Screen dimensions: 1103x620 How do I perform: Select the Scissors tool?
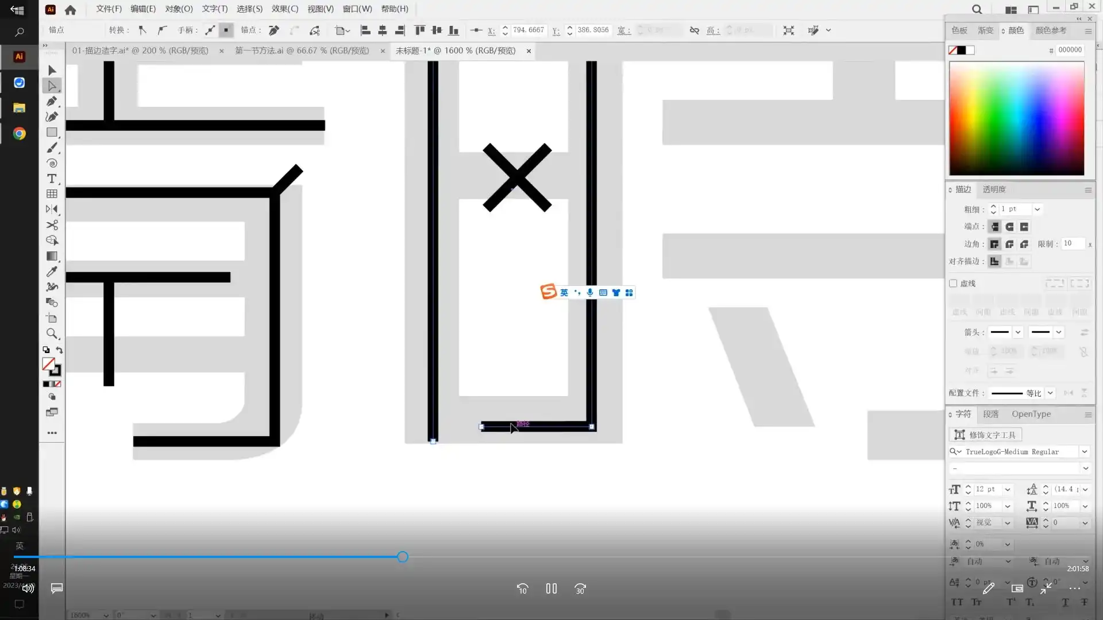52,225
